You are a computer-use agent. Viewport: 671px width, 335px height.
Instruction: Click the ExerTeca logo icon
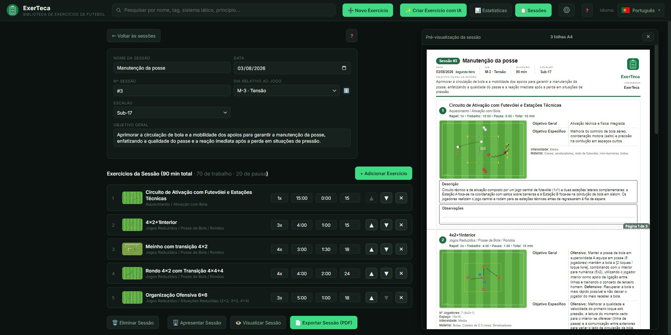tap(13, 10)
